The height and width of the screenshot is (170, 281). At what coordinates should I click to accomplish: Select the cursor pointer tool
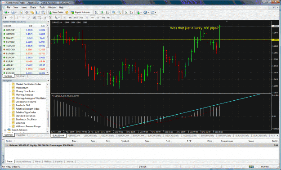pos(5,18)
